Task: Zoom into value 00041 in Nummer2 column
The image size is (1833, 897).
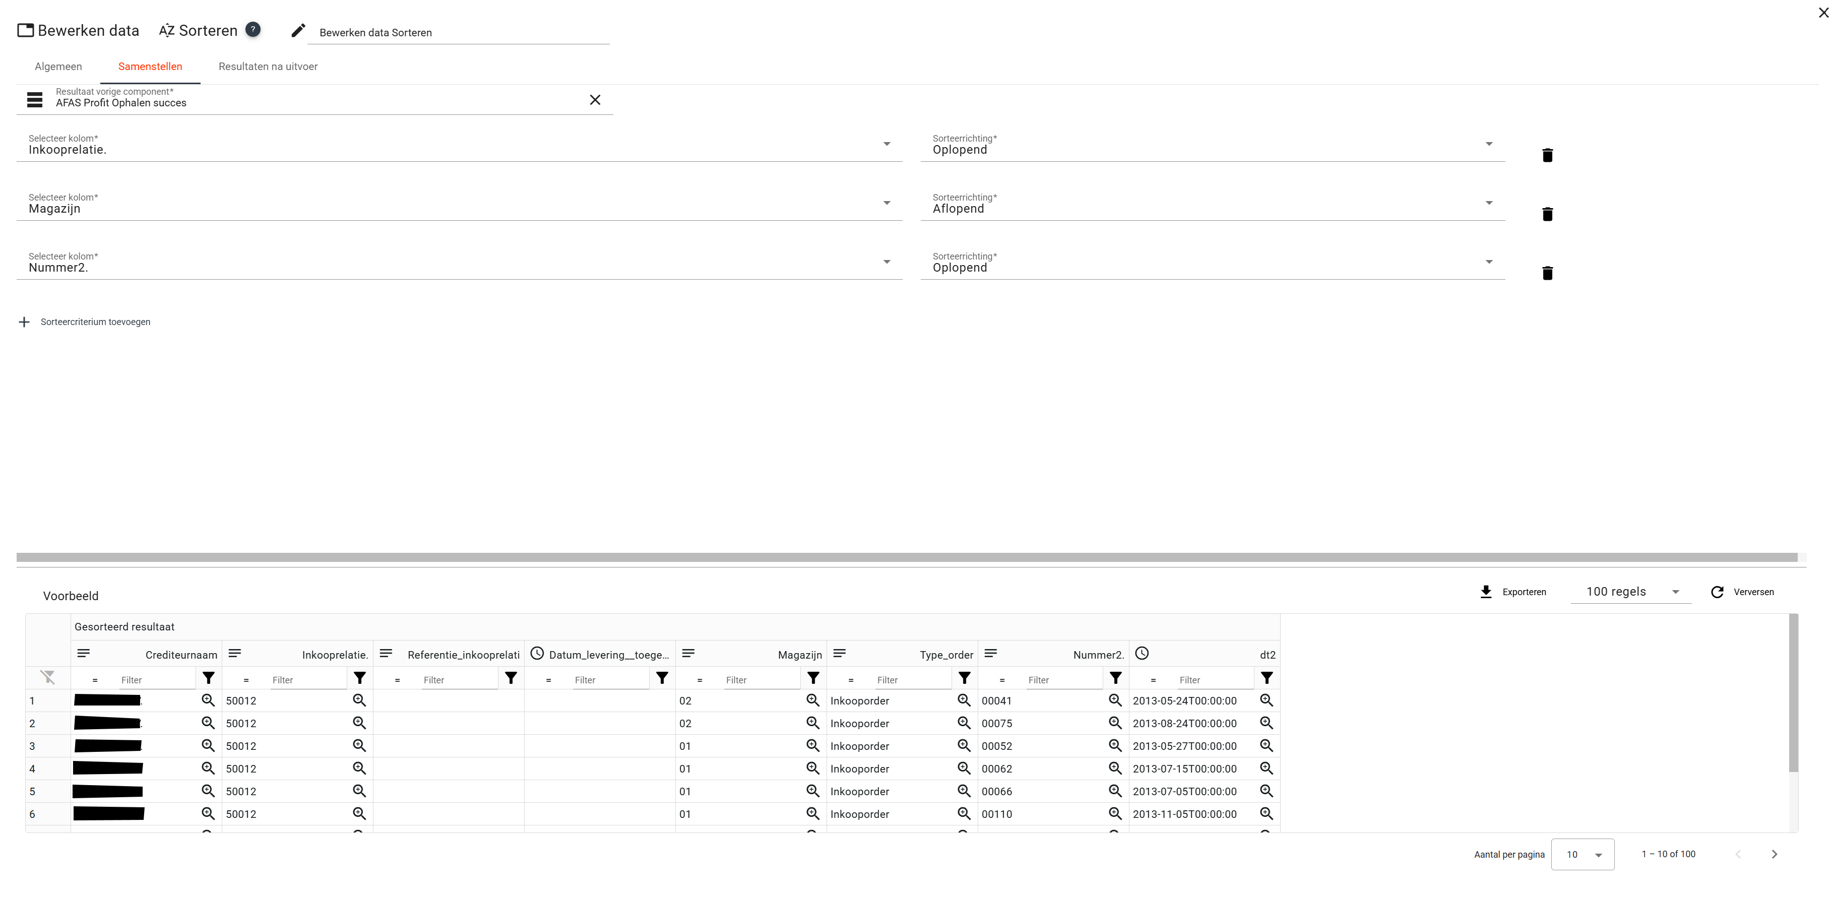Action: click(x=1115, y=700)
